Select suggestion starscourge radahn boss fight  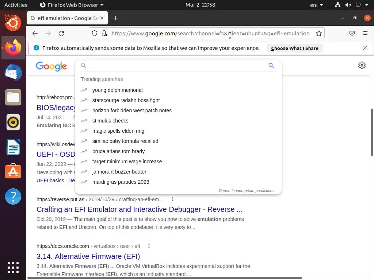coord(178,100)
